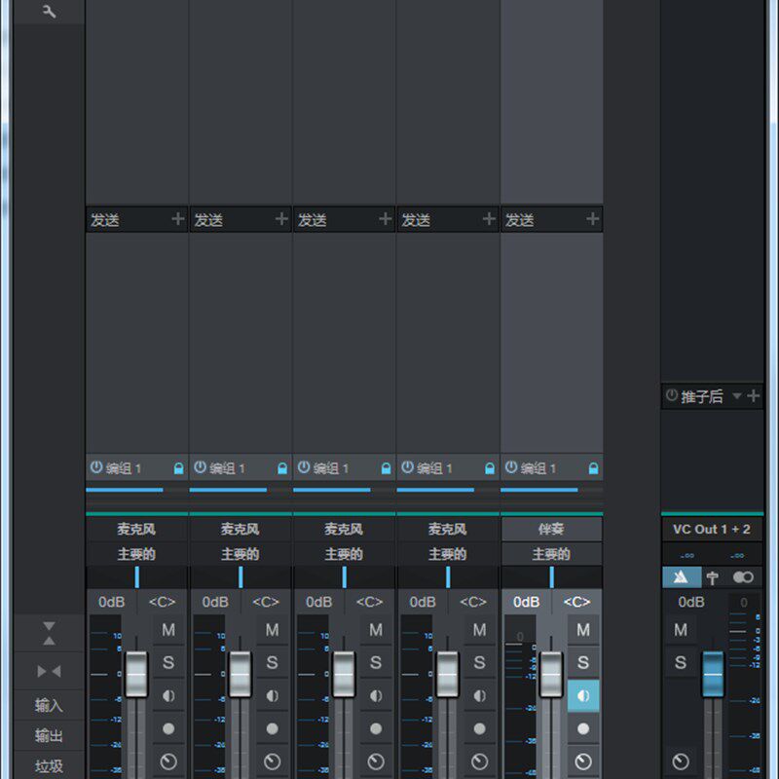Viewport: 779px width, 779px height.
Task: Click the 伴奏 channel volume fader
Action: point(551,675)
